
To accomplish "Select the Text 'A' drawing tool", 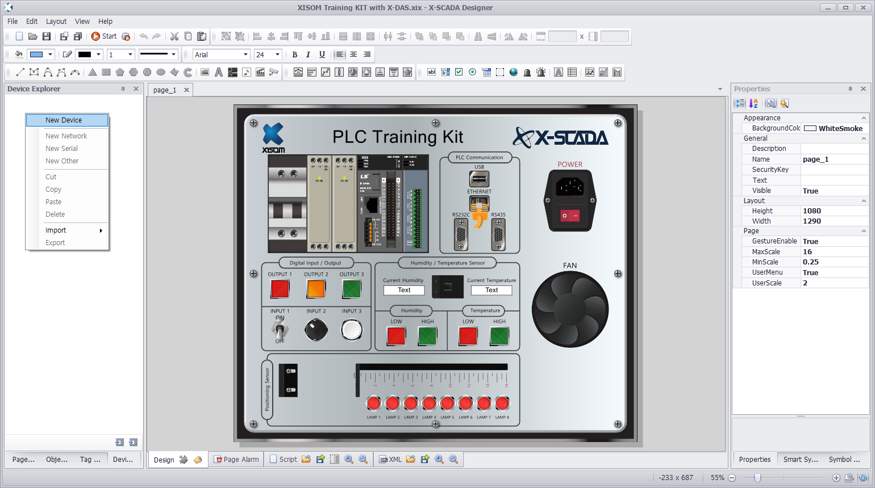I will click(219, 72).
